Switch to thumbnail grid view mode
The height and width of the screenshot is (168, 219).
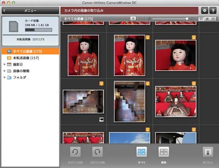coord(201,19)
